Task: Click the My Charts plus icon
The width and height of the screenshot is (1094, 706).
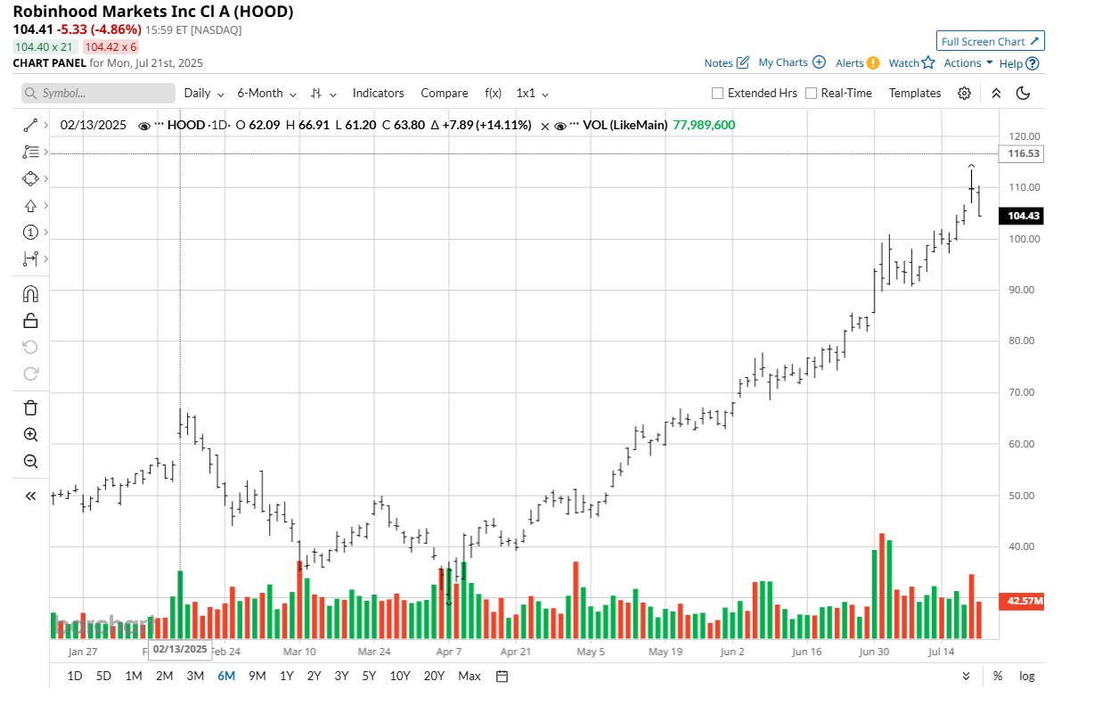Action: point(819,62)
